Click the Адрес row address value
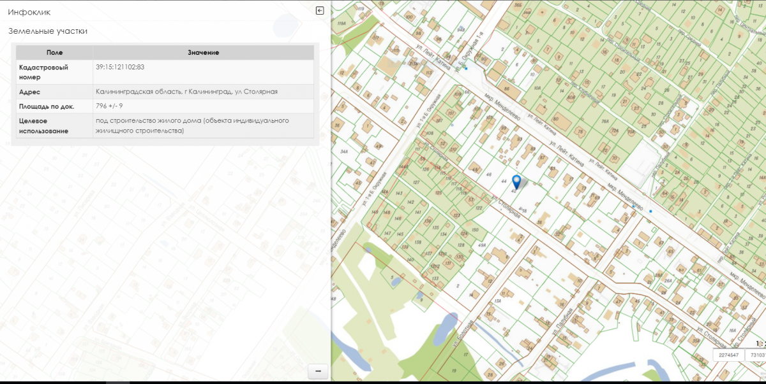The height and width of the screenshot is (384, 766). [x=186, y=92]
